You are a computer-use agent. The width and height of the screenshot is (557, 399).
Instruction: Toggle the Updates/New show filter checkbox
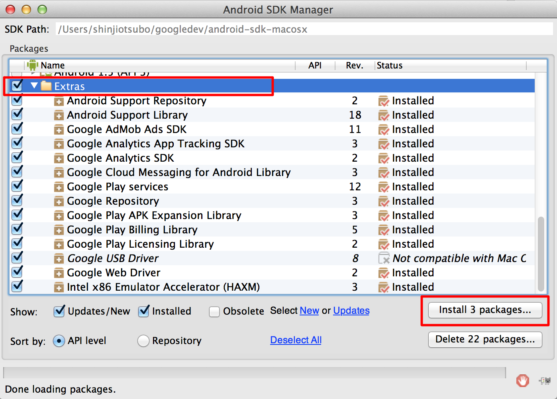(59, 311)
